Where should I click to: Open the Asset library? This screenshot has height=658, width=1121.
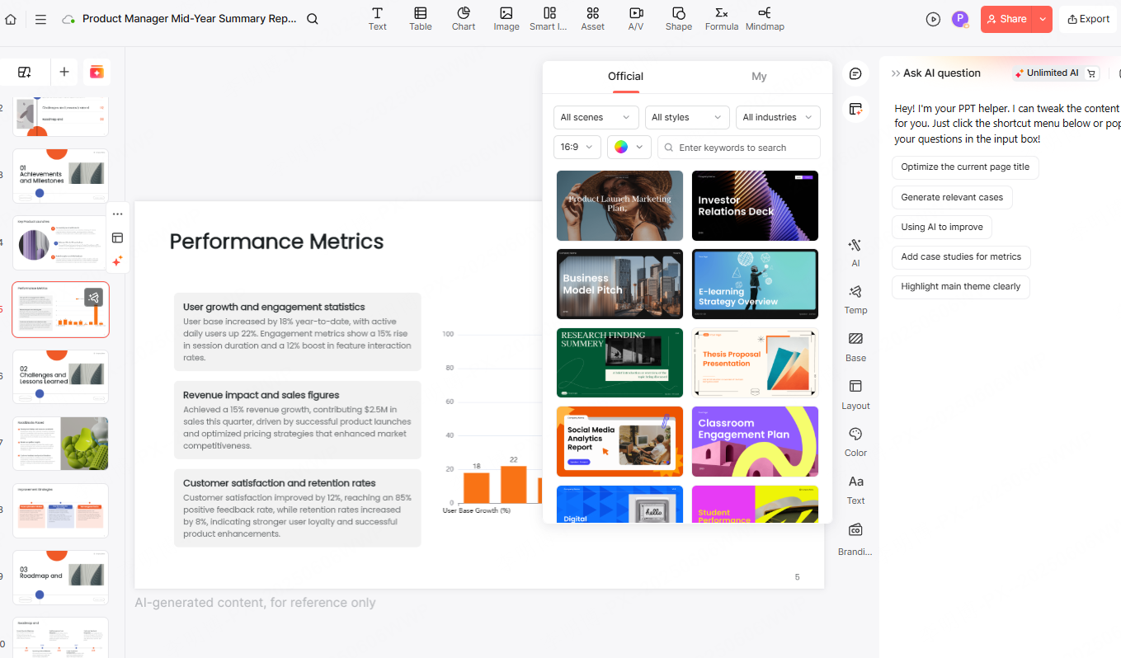tap(592, 19)
